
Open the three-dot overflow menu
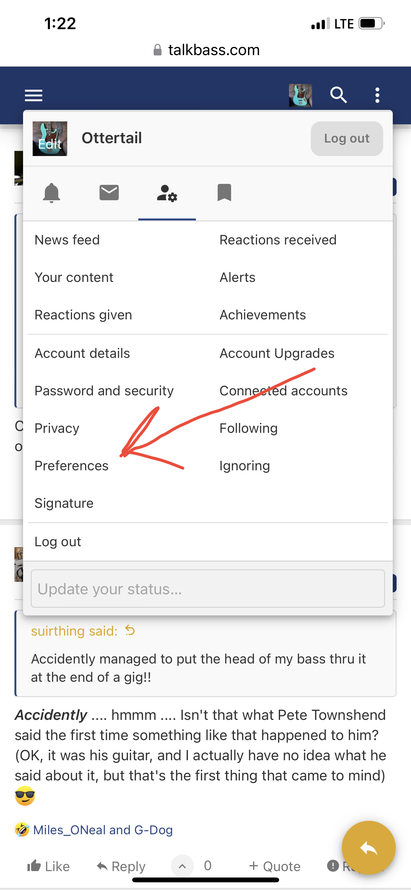377,95
